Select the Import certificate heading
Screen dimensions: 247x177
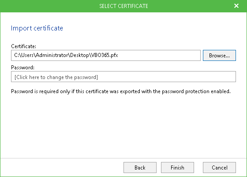point(37,28)
